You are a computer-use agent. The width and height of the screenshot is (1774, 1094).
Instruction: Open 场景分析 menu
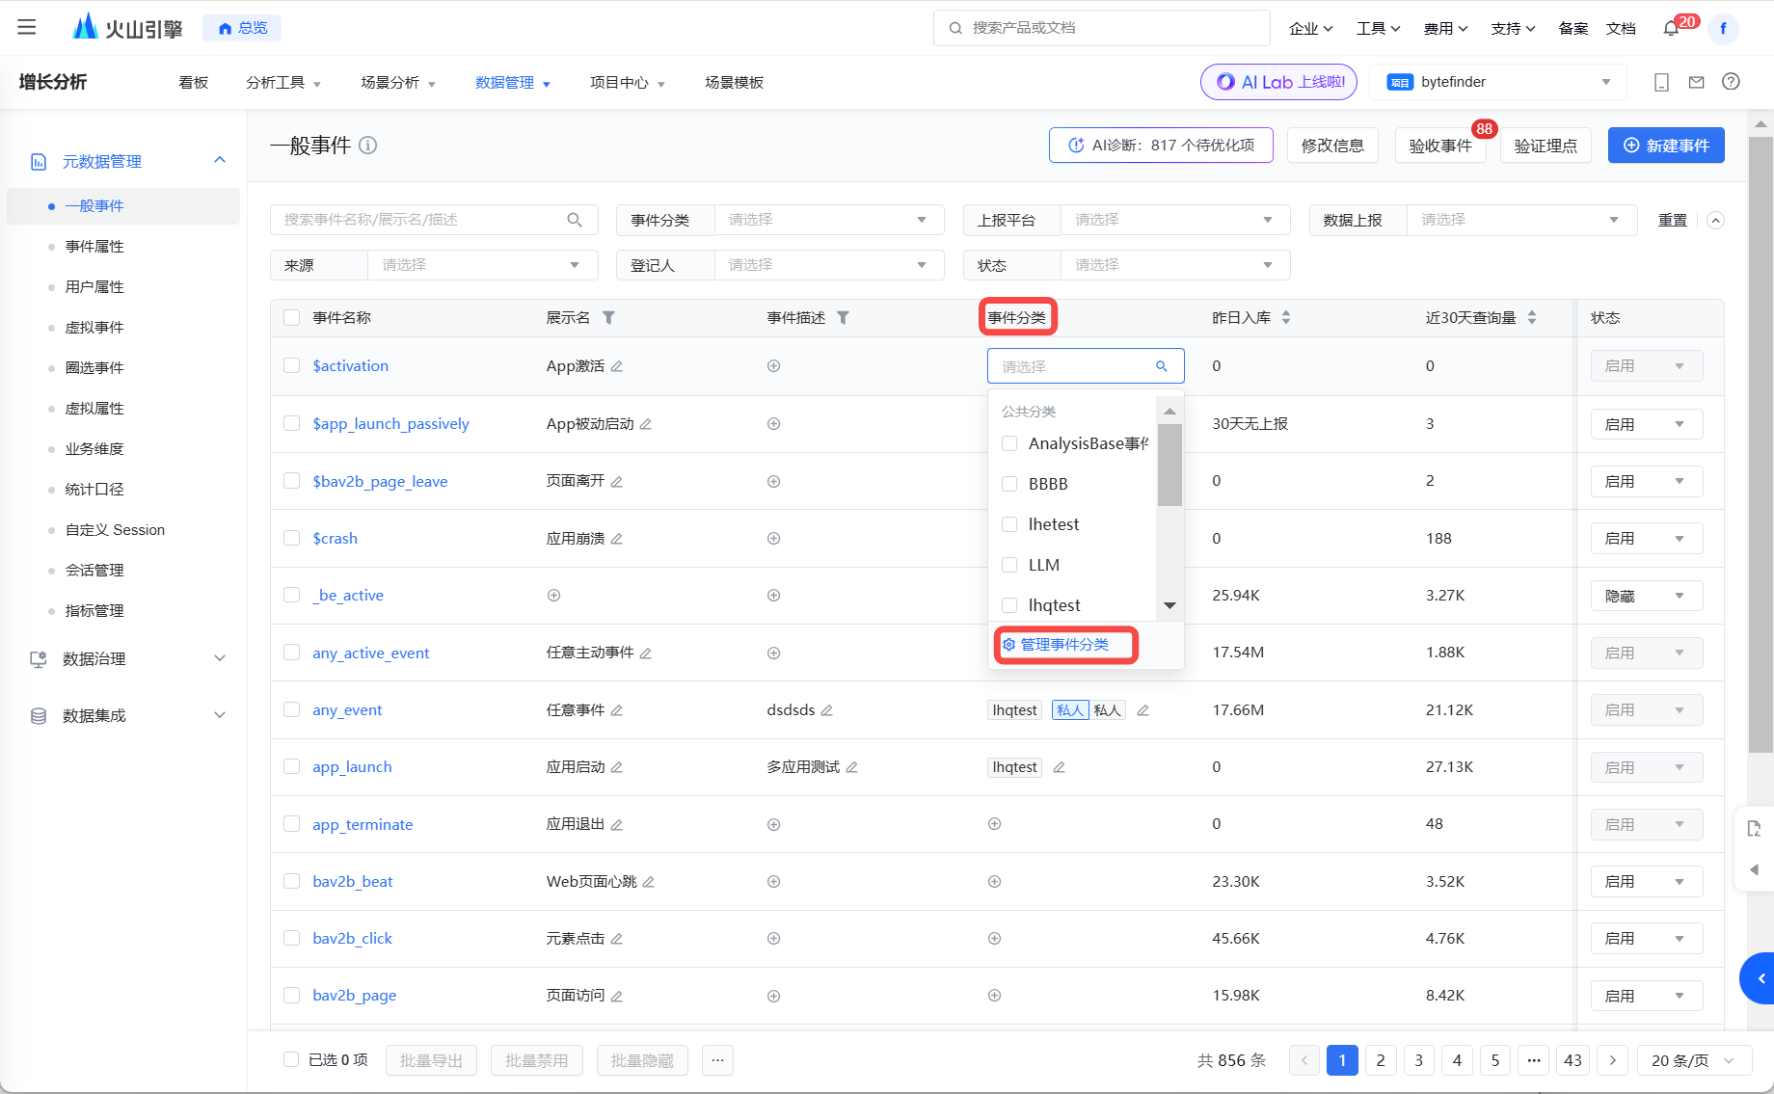pos(398,83)
